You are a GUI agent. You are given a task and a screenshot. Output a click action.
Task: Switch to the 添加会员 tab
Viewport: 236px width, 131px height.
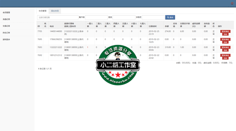coord(55,11)
